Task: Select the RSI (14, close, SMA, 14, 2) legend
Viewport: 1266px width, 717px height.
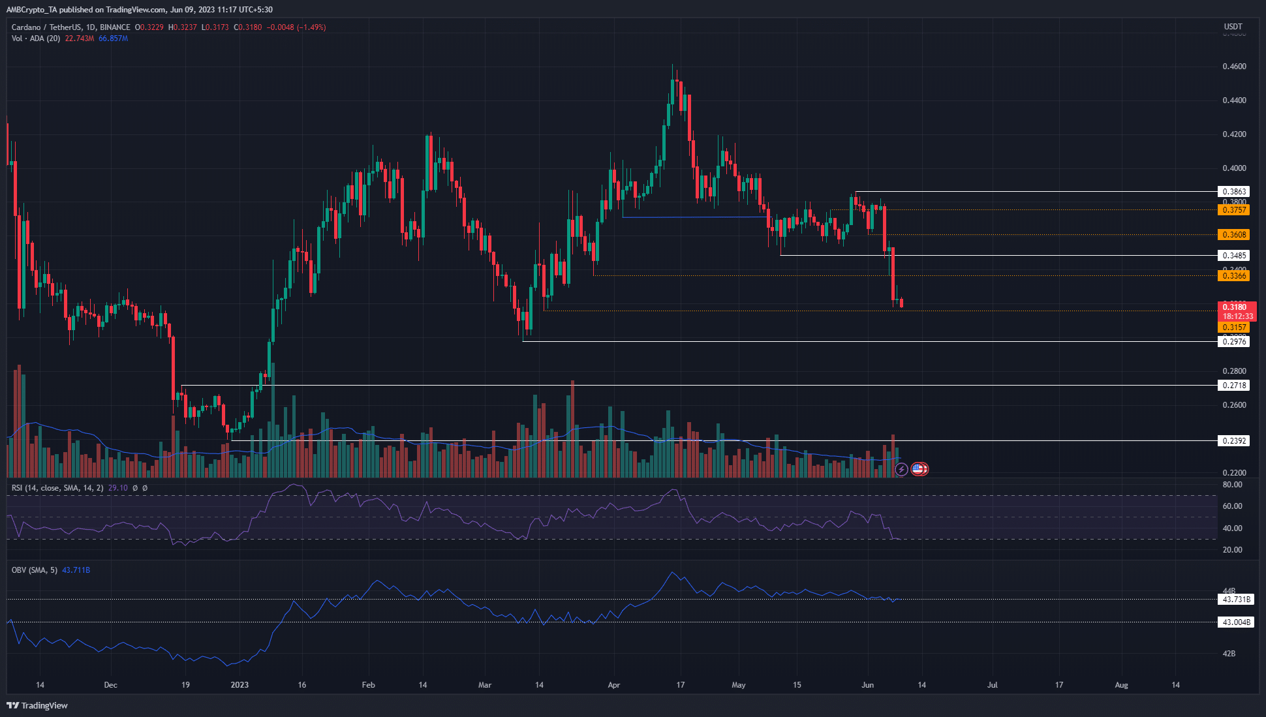Action: point(57,488)
